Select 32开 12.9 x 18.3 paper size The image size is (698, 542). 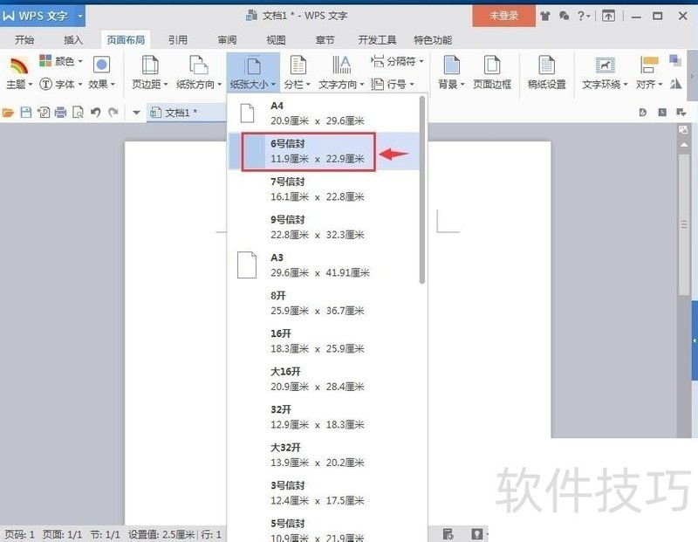click(x=323, y=417)
